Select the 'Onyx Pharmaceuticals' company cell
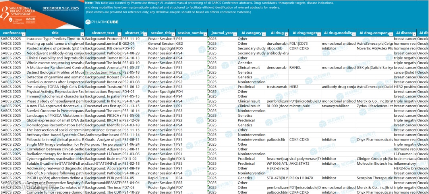Screen dimensions: 429x194 point(375,139)
